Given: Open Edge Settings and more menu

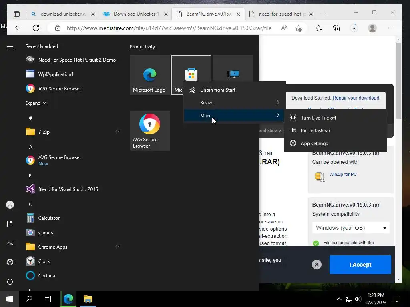Looking at the screenshot, I should (391, 28).
